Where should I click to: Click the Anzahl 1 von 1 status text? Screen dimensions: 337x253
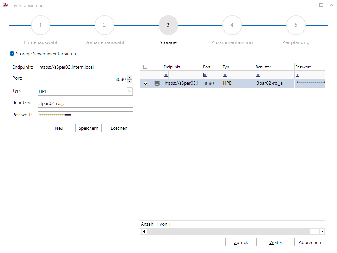[x=156, y=224]
